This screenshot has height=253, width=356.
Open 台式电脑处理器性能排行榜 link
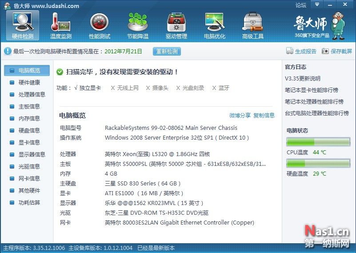(x=317, y=113)
